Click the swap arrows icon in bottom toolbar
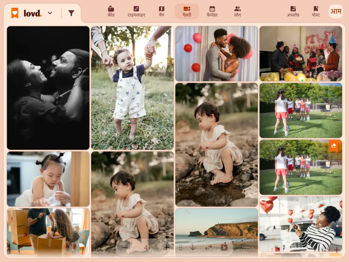This screenshot has height=262, width=349. point(208,247)
